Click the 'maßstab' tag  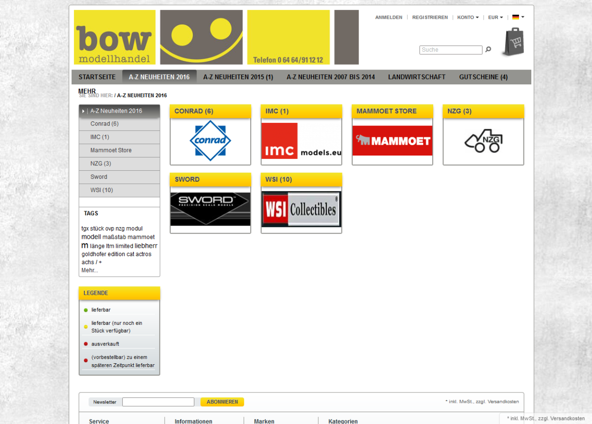coord(114,237)
